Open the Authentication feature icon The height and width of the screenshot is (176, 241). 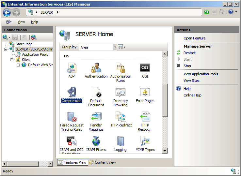click(96, 68)
